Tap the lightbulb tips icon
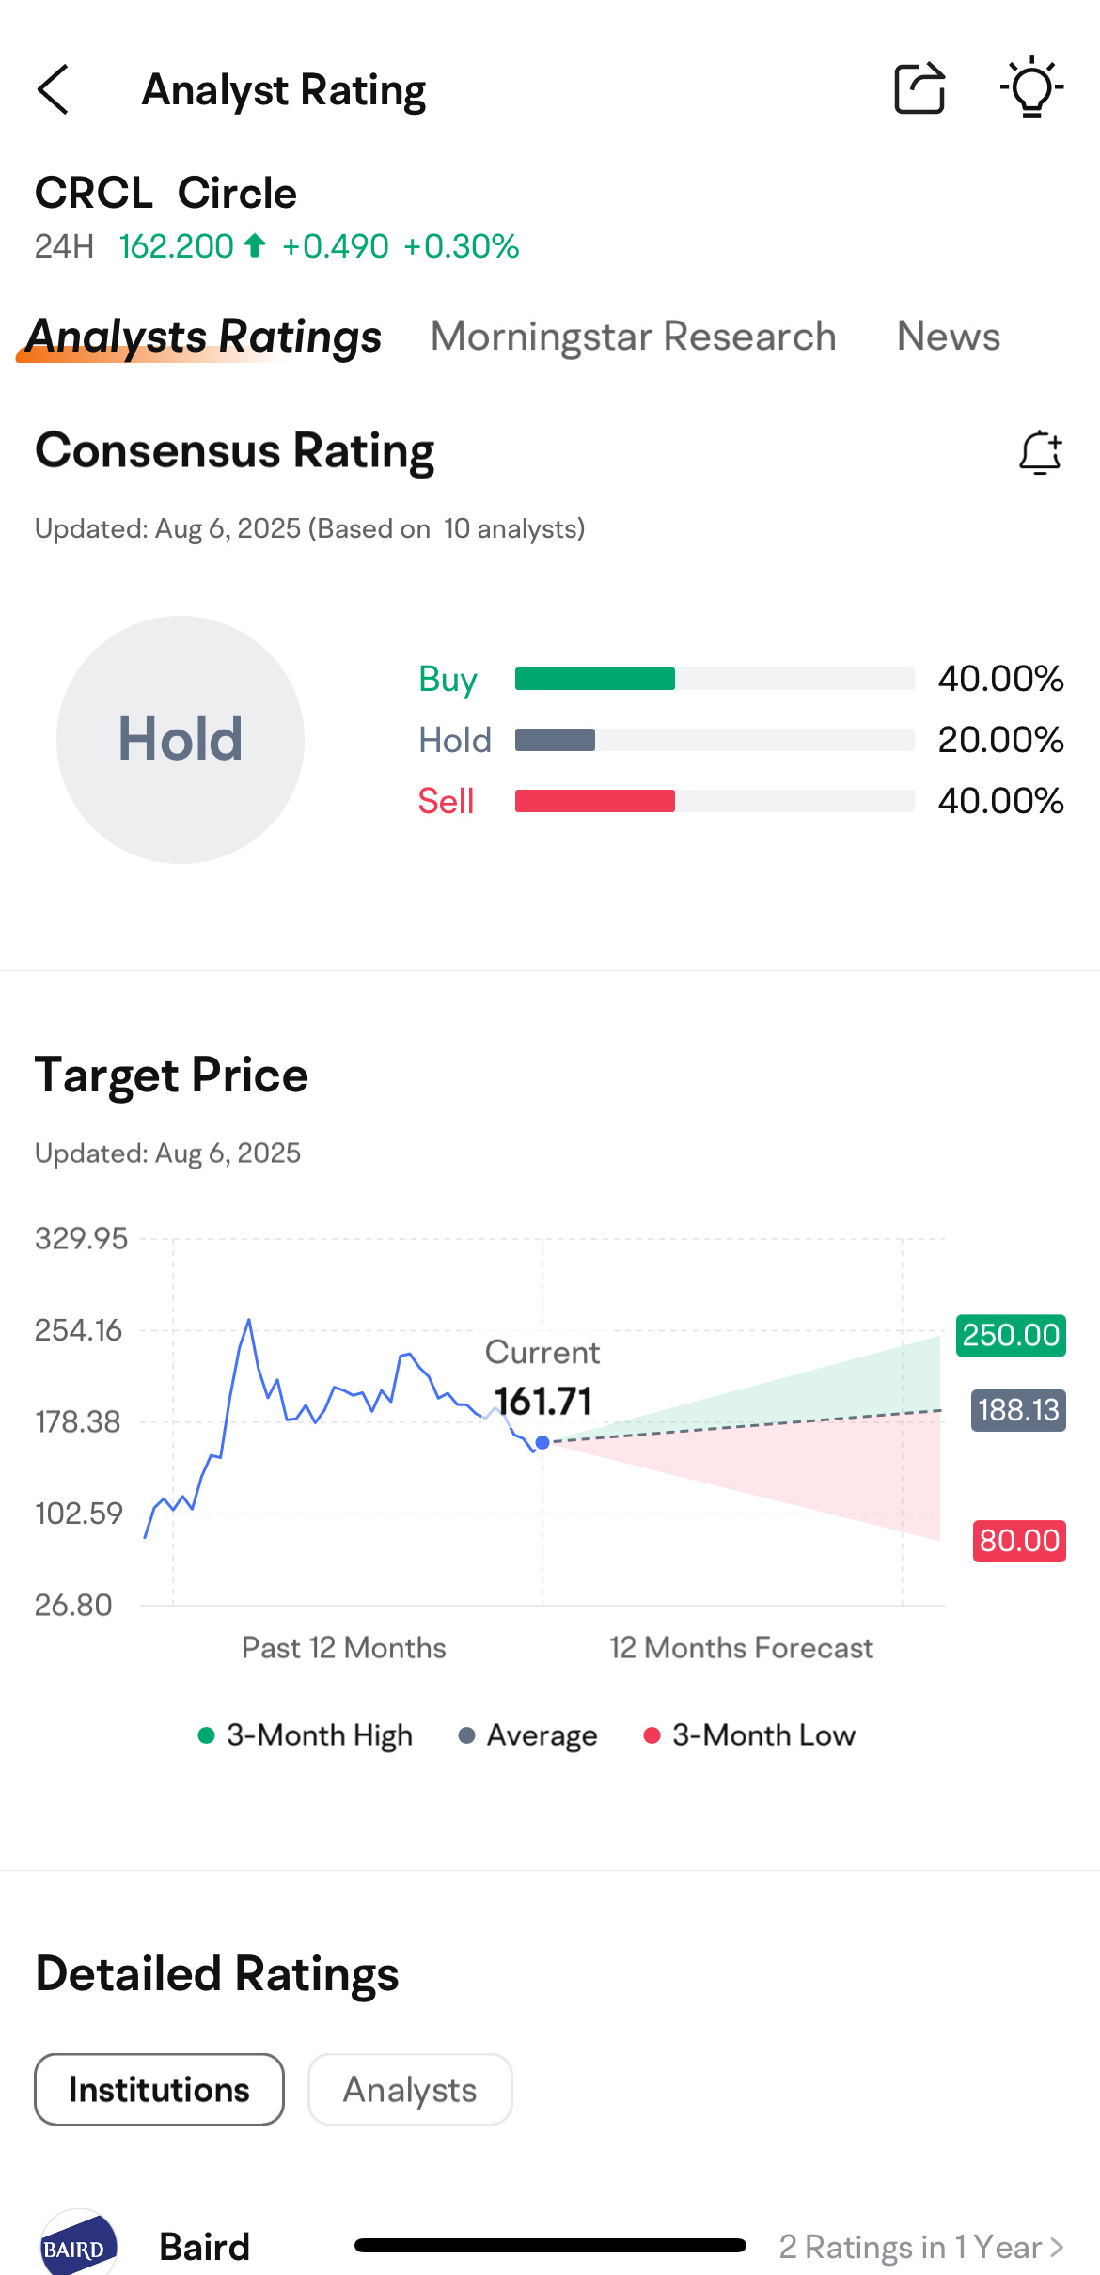1100x2275 pixels. click(x=1031, y=86)
